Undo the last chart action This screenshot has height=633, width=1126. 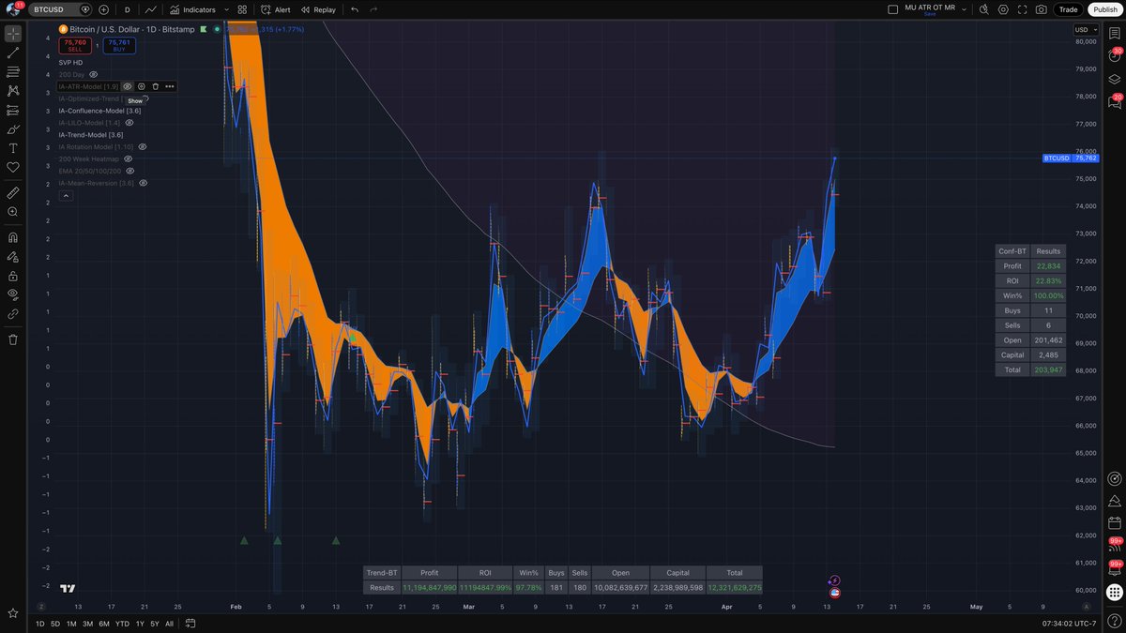point(354,9)
